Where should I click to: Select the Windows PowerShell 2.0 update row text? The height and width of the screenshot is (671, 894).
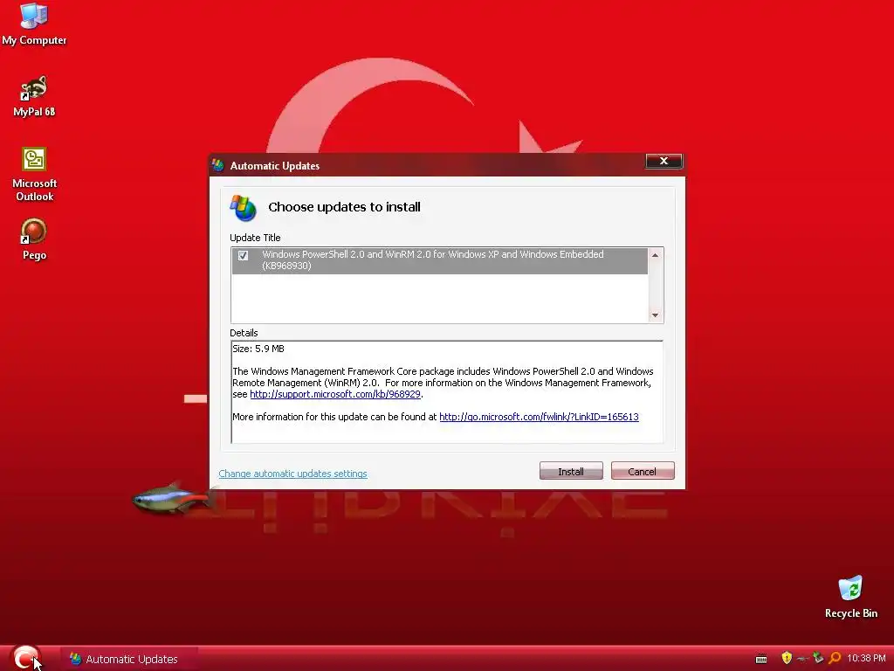tap(433, 260)
